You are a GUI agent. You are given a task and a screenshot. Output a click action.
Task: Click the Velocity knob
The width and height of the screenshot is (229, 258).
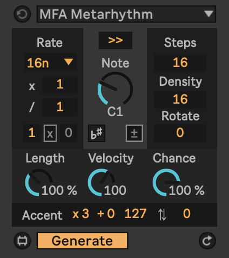pos(101,182)
